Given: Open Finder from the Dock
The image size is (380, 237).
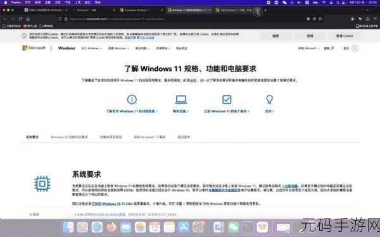Looking at the screenshot, I should point(68,227).
